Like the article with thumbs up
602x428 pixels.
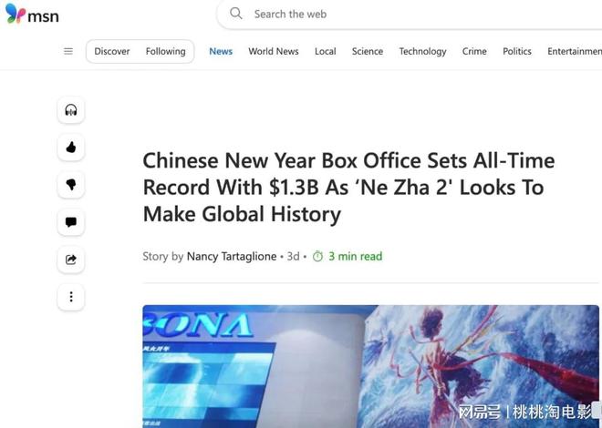tap(71, 148)
